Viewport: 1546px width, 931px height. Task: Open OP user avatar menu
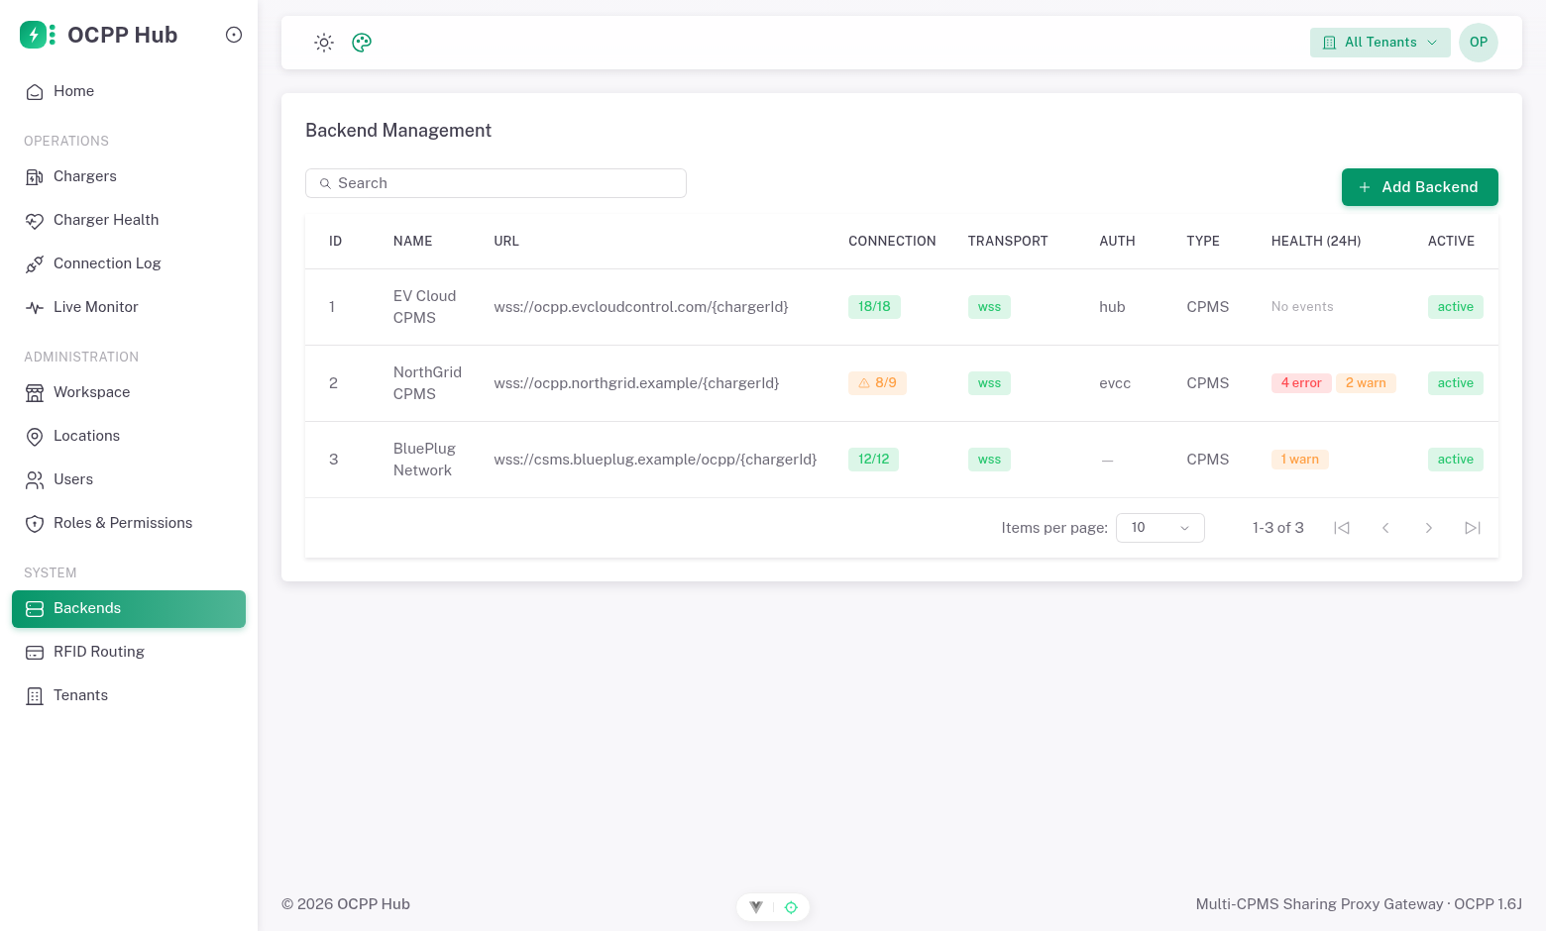click(1478, 43)
